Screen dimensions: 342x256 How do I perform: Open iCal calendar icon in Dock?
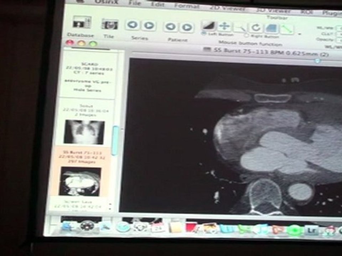pos(158,228)
